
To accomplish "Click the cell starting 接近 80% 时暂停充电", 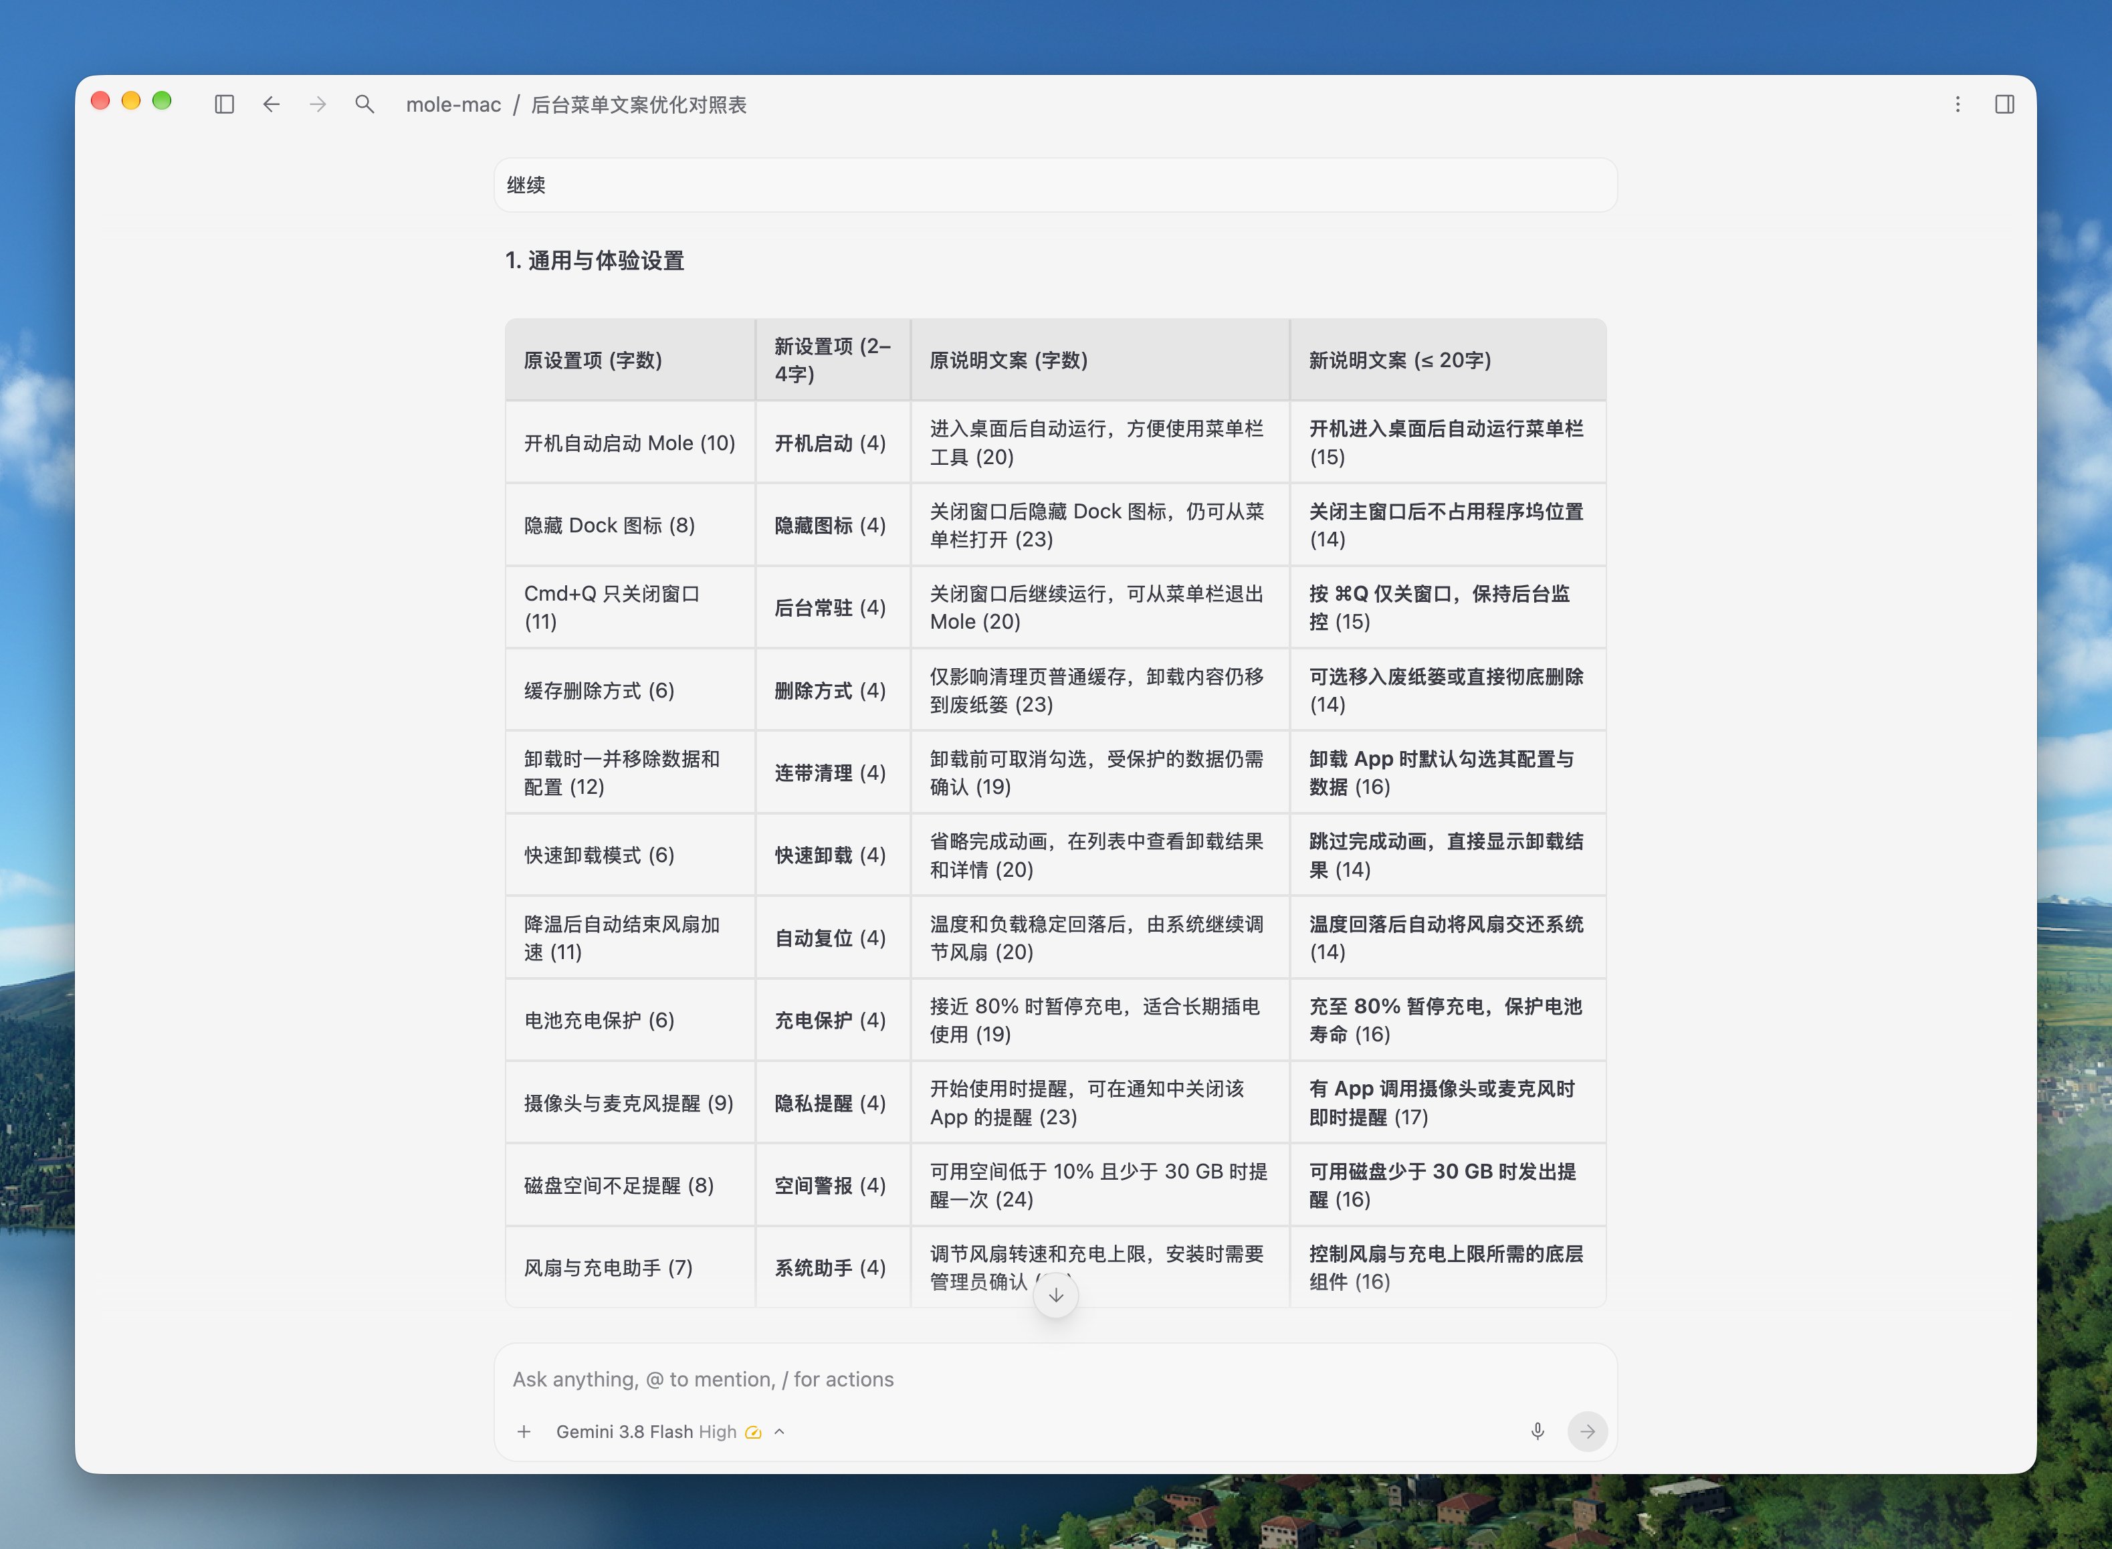I will (1099, 1020).
